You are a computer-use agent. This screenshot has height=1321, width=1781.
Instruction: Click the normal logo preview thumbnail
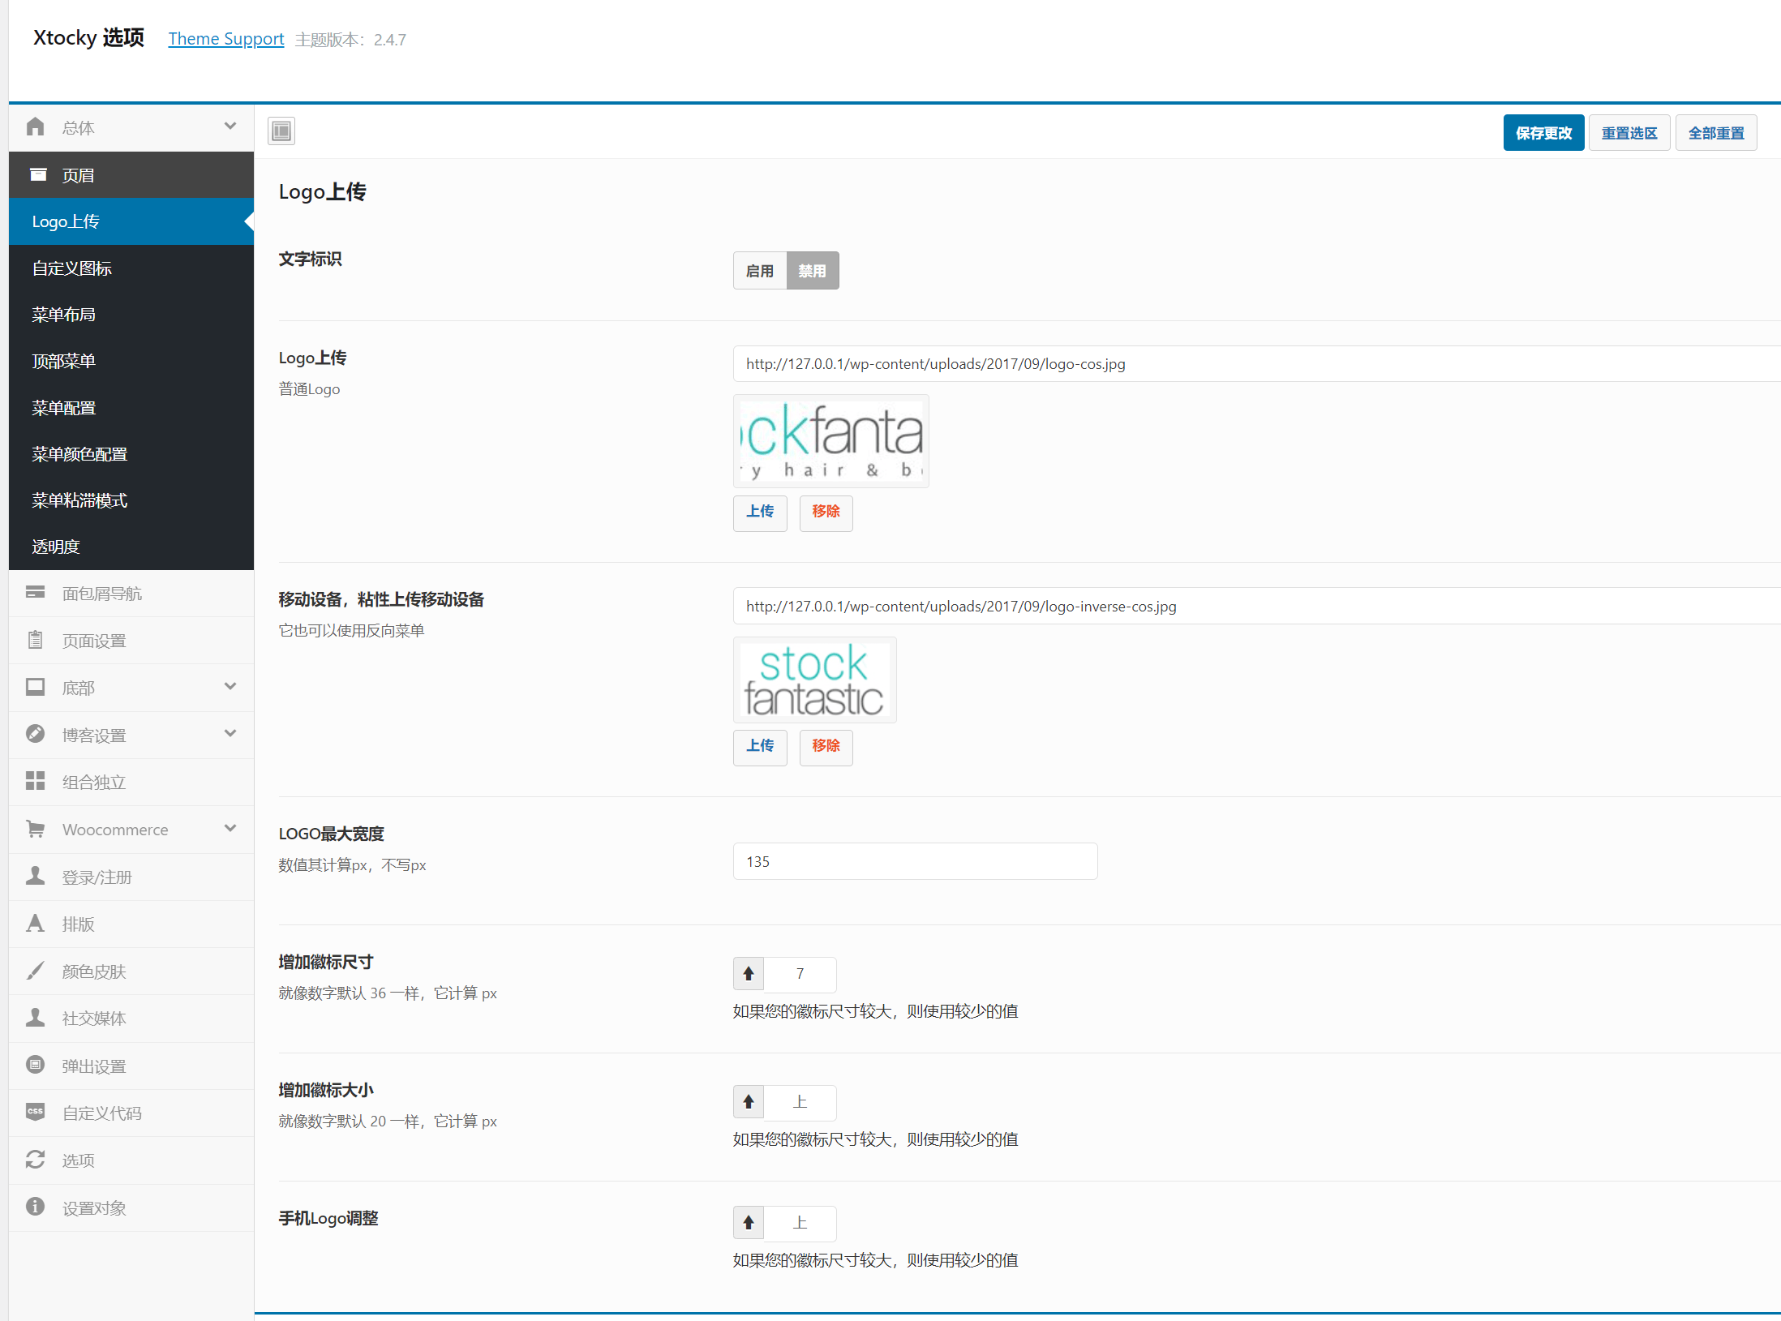(x=831, y=441)
